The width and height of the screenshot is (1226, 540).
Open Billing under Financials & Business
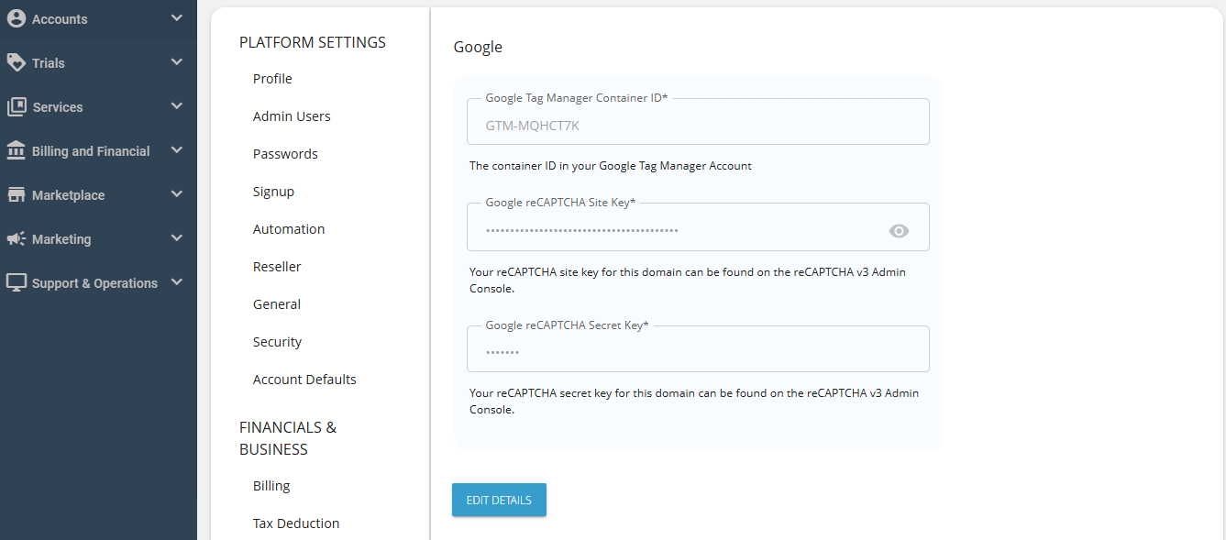pyautogui.click(x=271, y=485)
